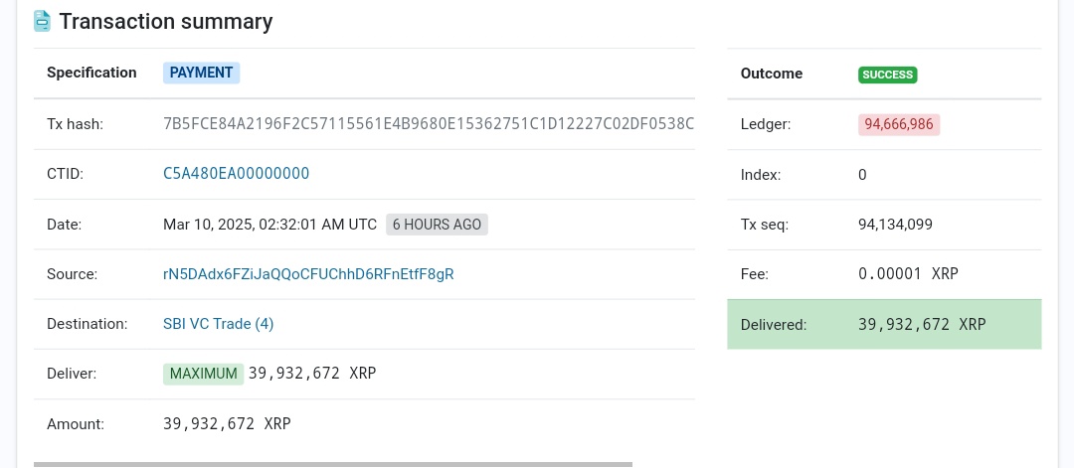The image size is (1074, 468).
Task: Click ledger number 94,666,986
Action: (x=899, y=124)
